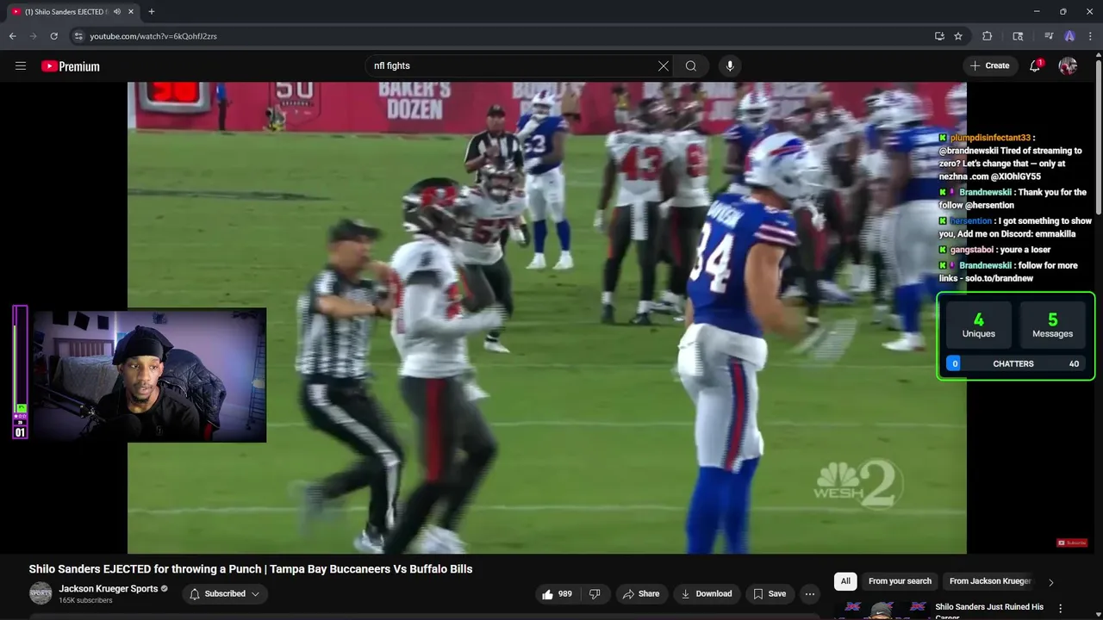Click the video title text

tap(251, 569)
